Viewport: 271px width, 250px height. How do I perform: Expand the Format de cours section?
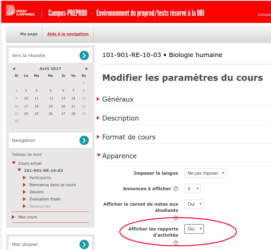(129, 137)
